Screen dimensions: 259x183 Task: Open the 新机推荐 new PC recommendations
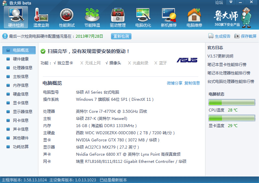pyautogui.click(x=169, y=17)
